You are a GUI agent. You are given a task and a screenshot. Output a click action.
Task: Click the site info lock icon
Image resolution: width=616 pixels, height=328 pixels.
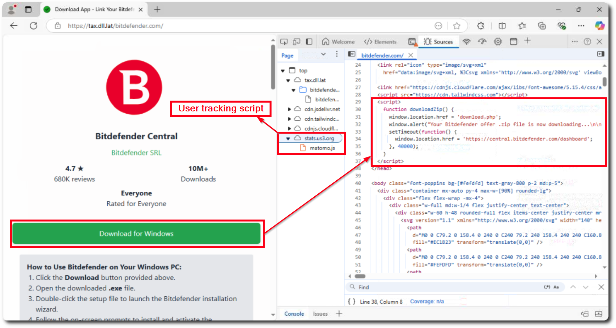point(58,25)
